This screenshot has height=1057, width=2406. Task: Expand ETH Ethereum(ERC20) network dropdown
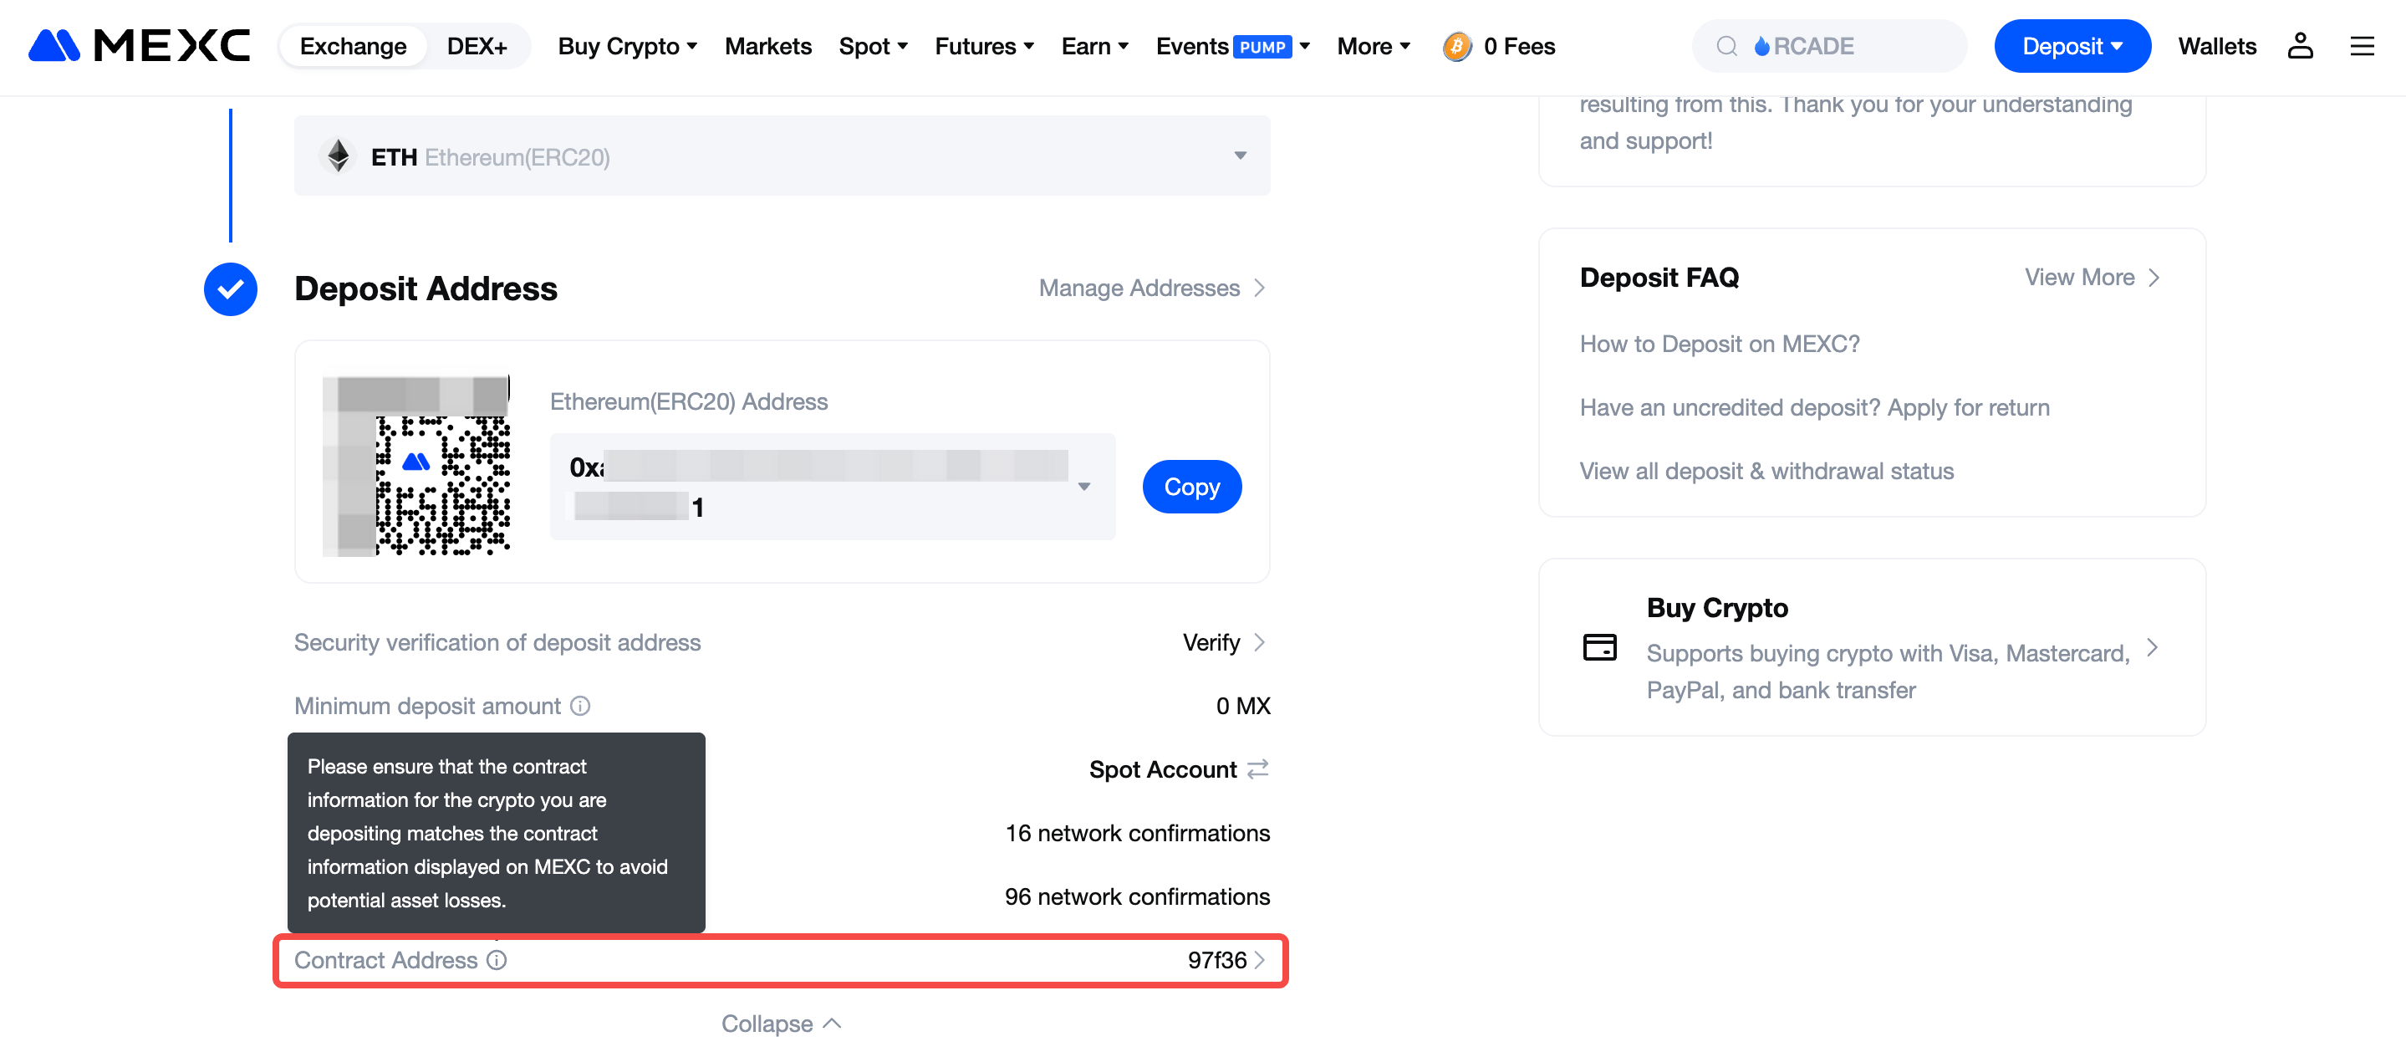coord(782,156)
